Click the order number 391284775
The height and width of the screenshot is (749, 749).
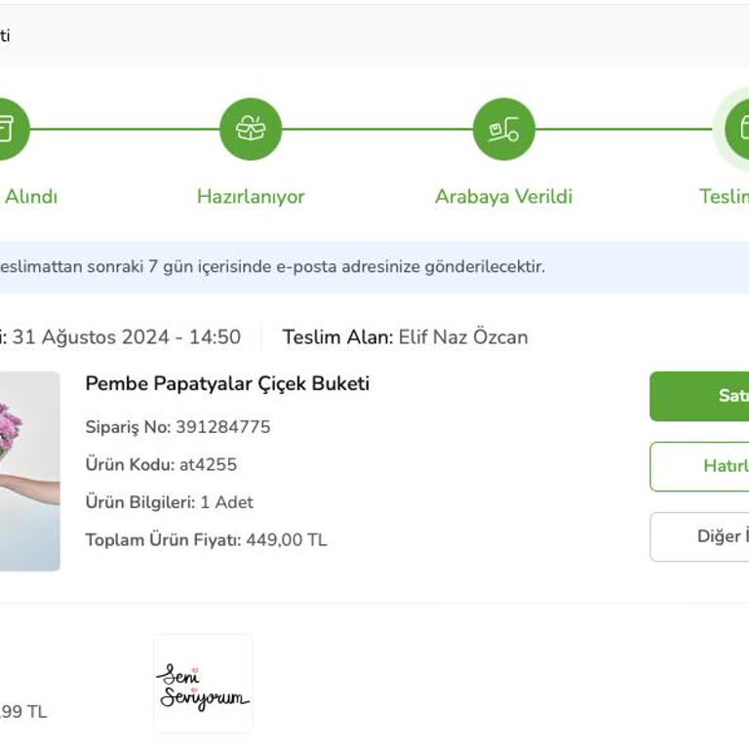(223, 427)
